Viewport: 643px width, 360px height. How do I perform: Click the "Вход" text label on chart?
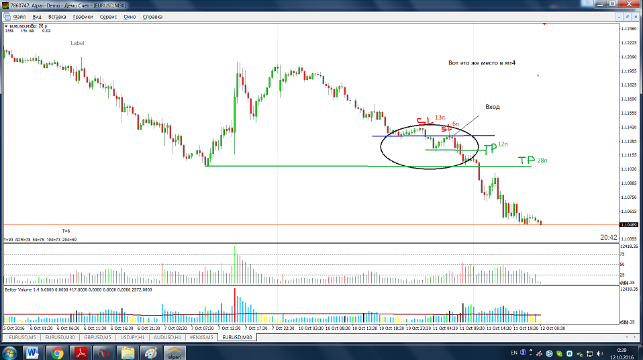pyautogui.click(x=492, y=107)
